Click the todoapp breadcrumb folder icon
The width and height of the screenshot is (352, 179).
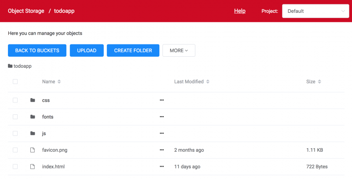(x=10, y=66)
